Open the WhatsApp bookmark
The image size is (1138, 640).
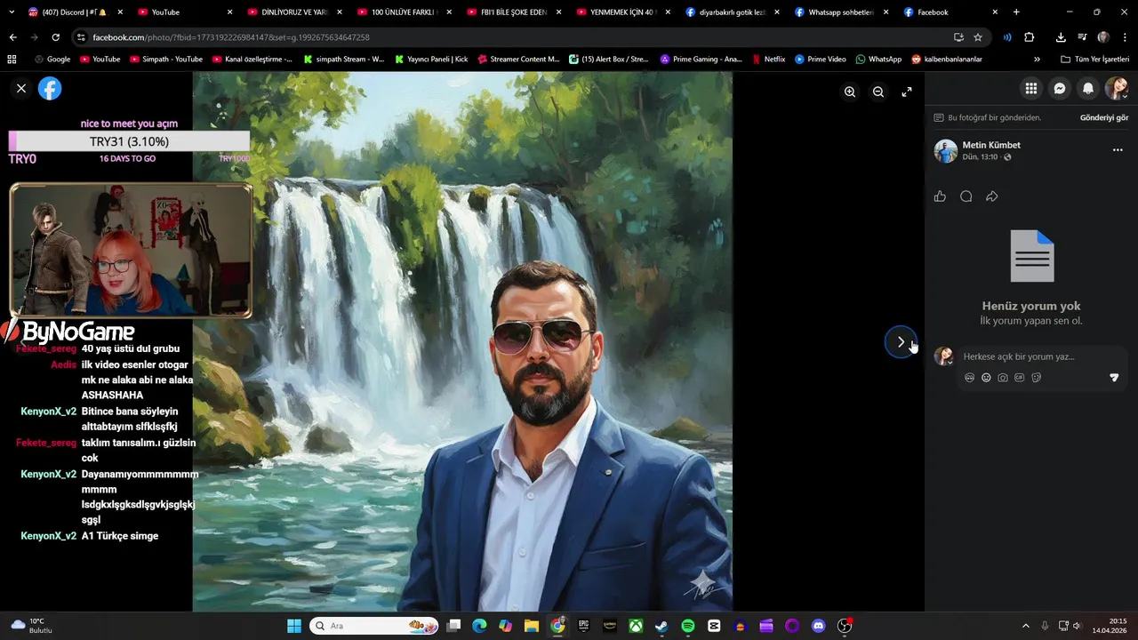coord(878,59)
